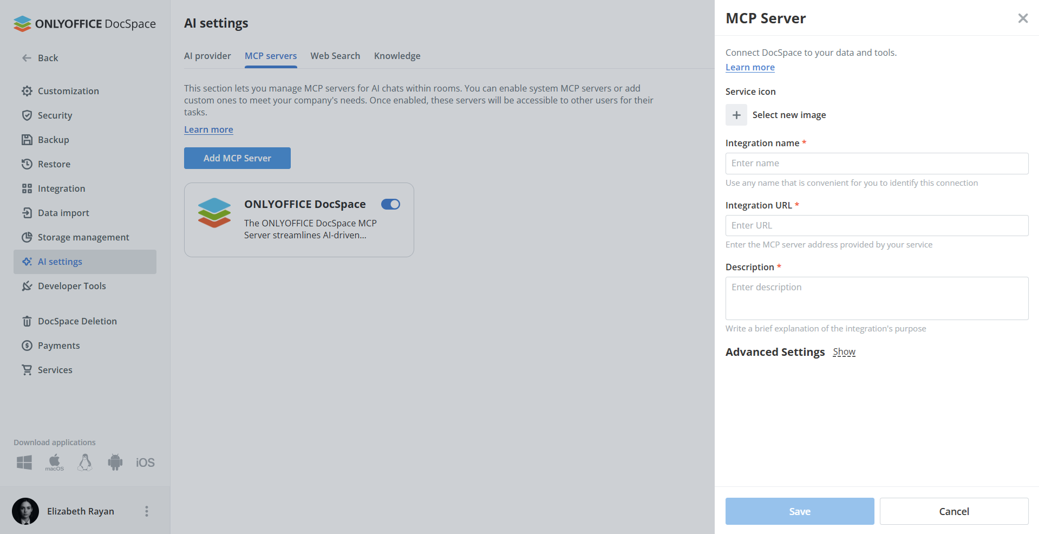This screenshot has width=1039, height=534.
Task: Open Developer Tools in the sidebar
Action: [71, 286]
